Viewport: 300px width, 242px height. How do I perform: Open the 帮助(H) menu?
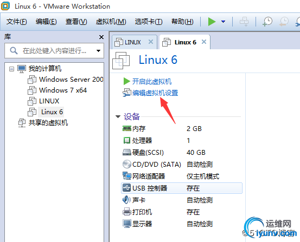(x=182, y=22)
